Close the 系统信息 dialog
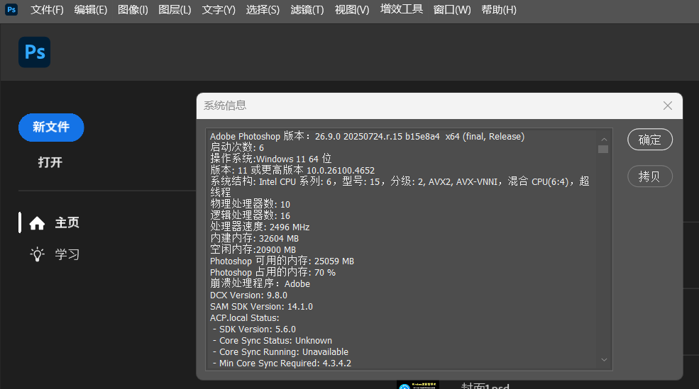 [667, 106]
